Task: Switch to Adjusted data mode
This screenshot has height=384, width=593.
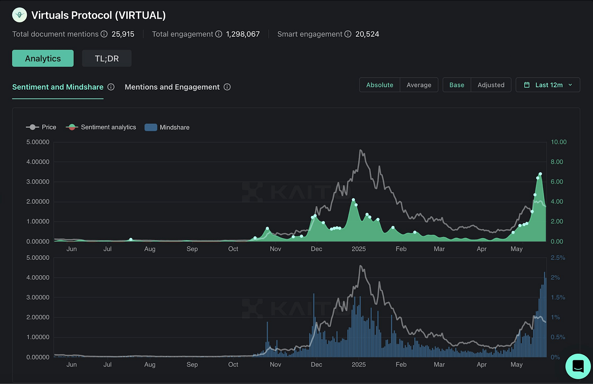Action: click(491, 85)
